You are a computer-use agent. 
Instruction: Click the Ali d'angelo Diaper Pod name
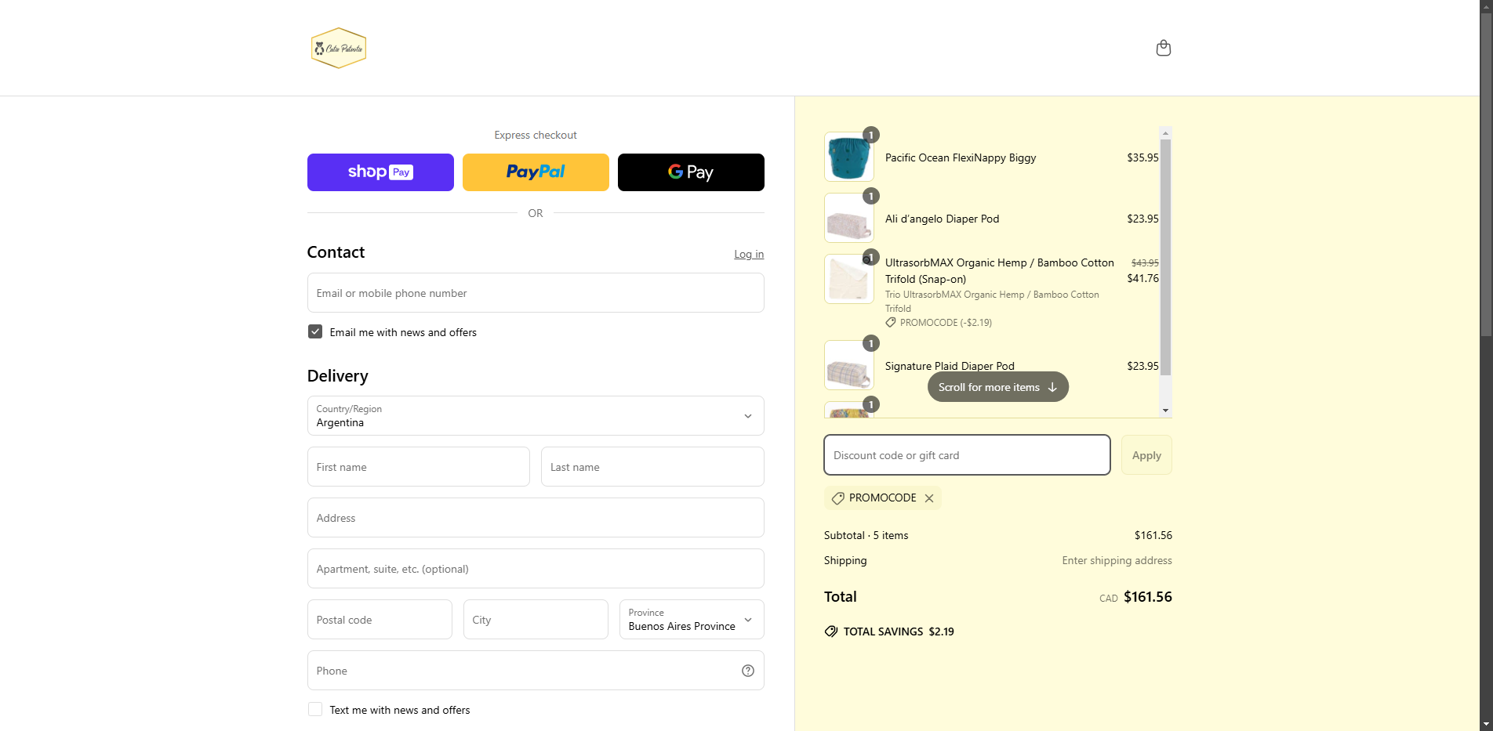[942, 219]
